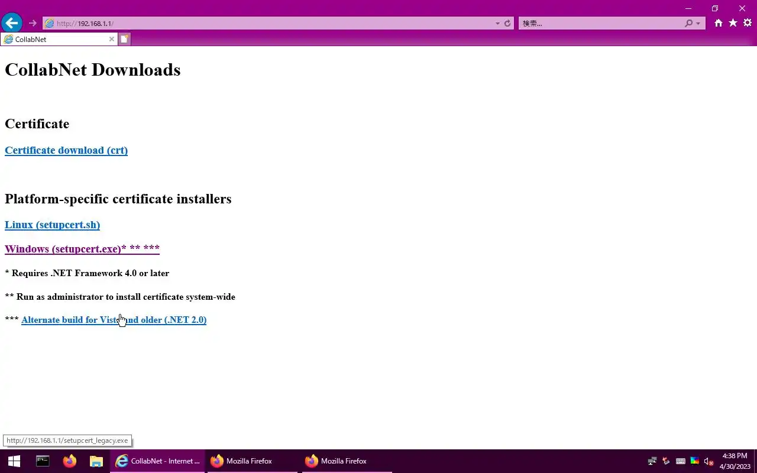Open the Tools gear icon
This screenshot has width=757, height=473.
(748, 23)
